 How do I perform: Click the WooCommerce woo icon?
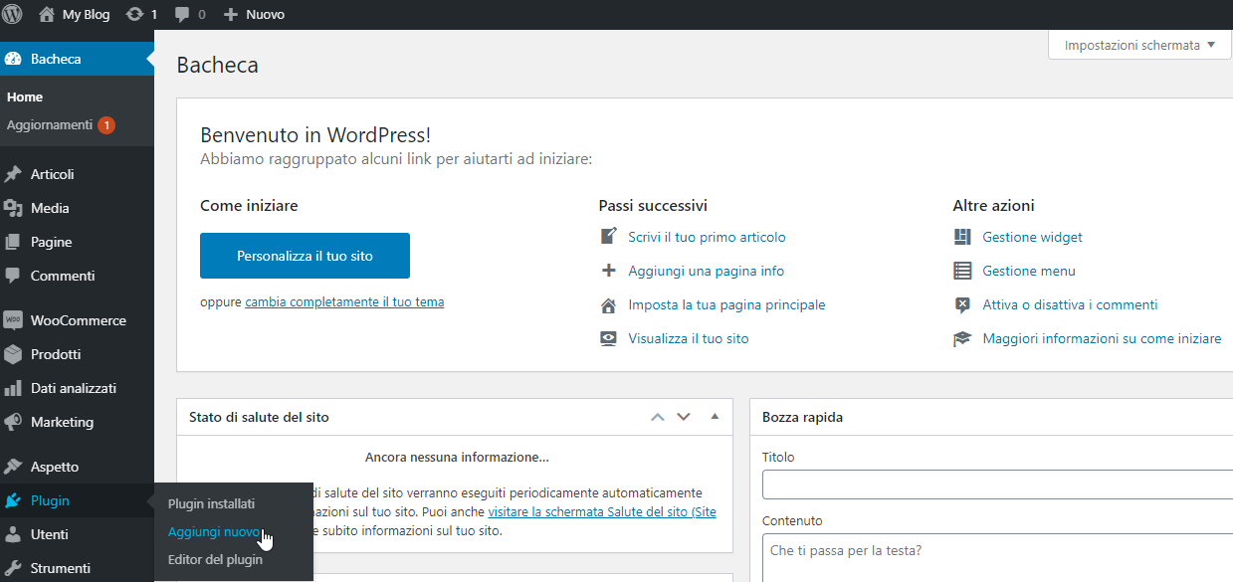pyautogui.click(x=13, y=320)
